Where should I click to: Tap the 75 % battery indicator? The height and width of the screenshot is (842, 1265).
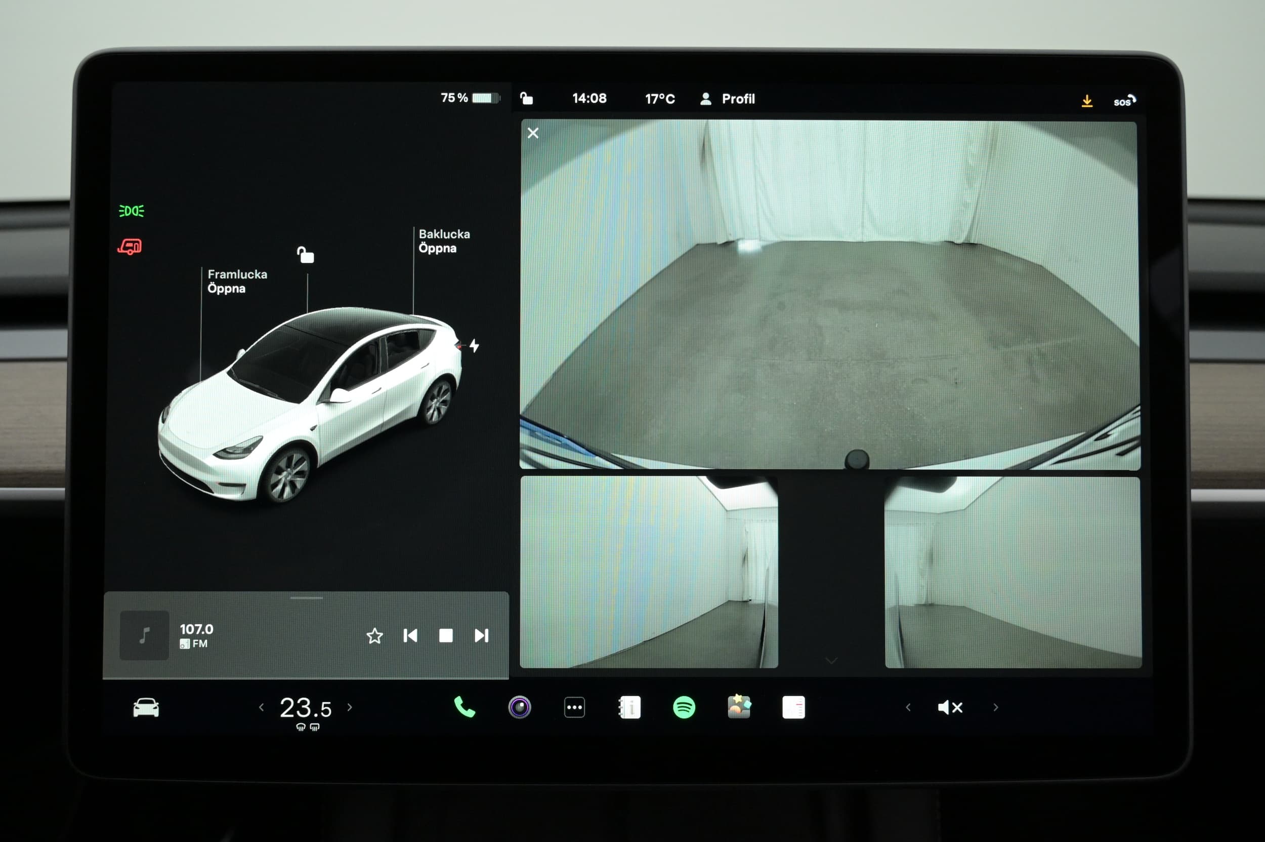470,98
